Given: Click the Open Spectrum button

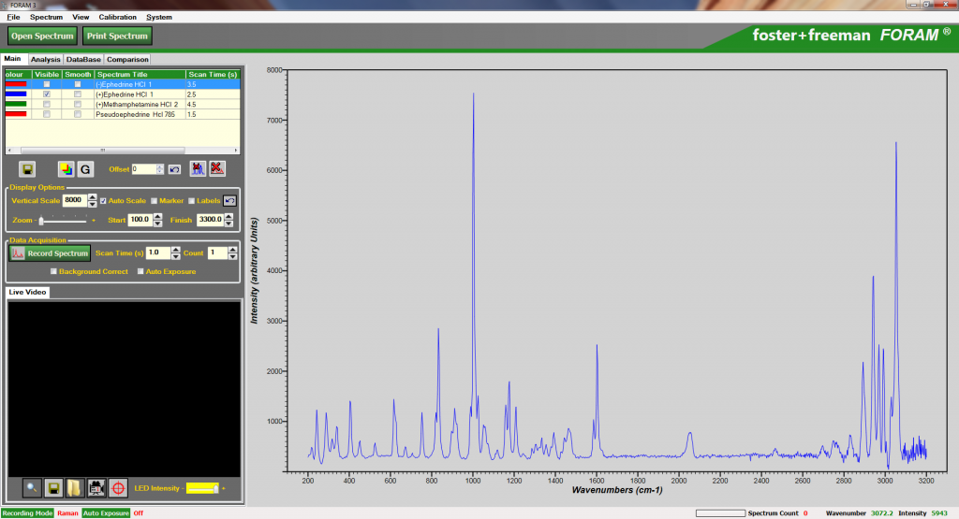Looking at the screenshot, I should (x=42, y=36).
